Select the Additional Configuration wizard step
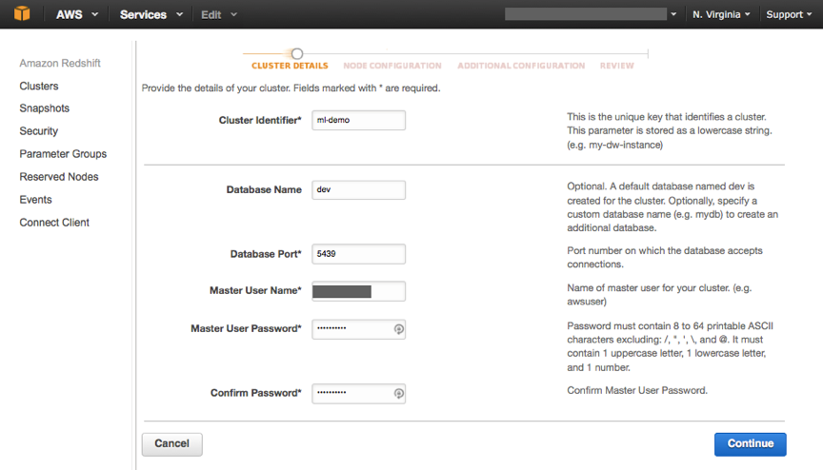Screen dimensions: 823x470 tap(521, 66)
